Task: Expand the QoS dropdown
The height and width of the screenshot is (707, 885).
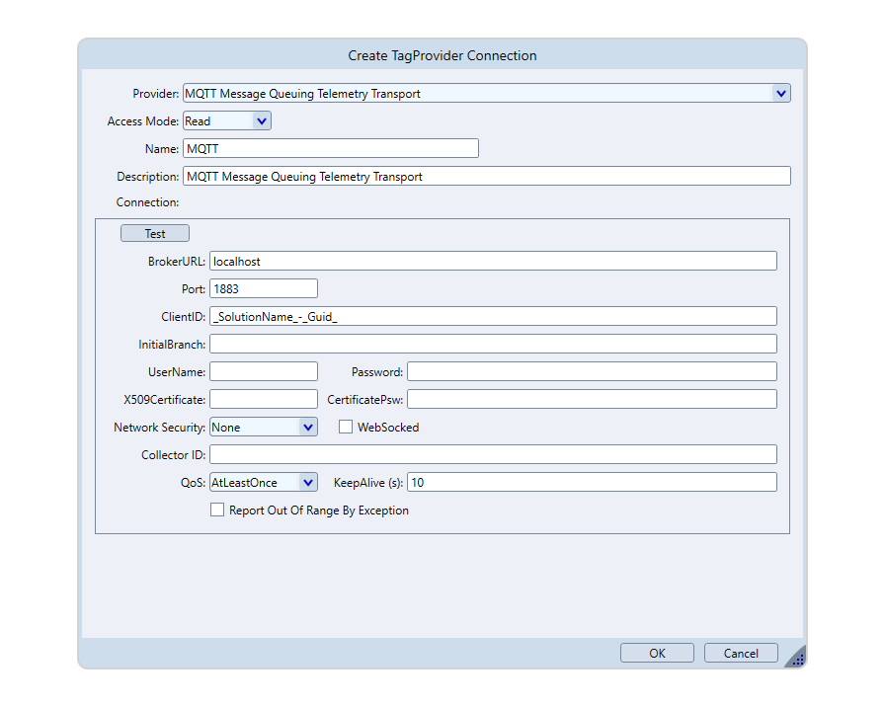Action: [x=307, y=483]
